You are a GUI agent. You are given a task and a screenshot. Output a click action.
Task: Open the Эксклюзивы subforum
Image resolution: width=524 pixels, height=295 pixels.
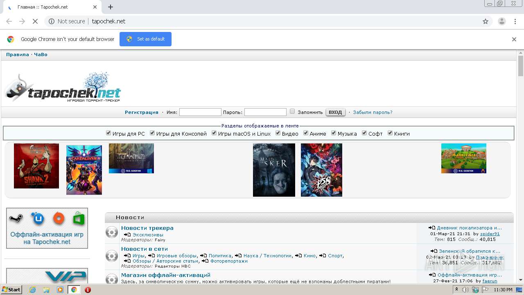pos(148,235)
